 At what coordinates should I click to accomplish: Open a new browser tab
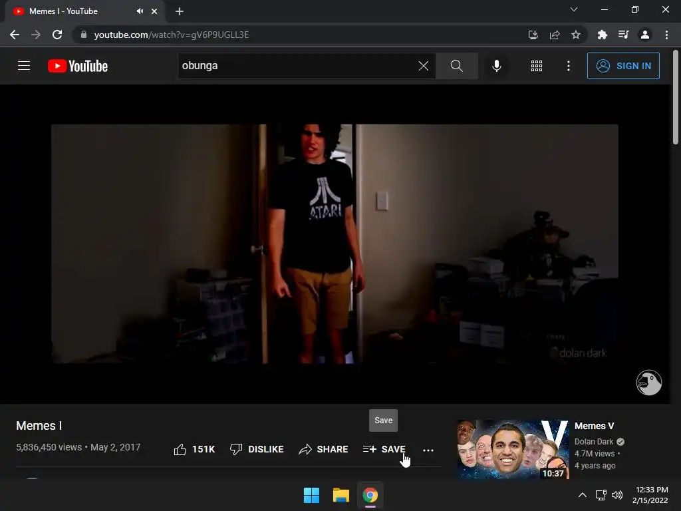(180, 11)
